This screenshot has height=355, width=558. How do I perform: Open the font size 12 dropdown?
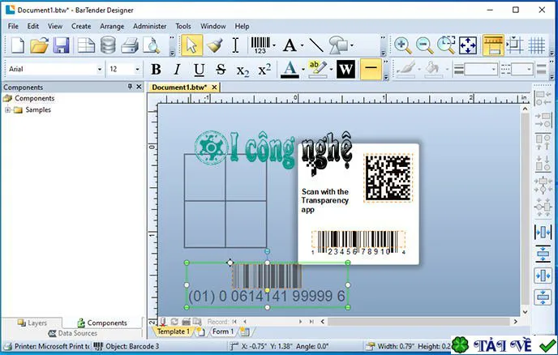tap(137, 69)
